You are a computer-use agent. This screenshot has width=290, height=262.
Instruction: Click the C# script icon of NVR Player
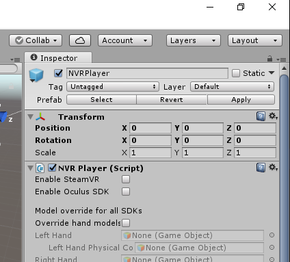(40, 168)
